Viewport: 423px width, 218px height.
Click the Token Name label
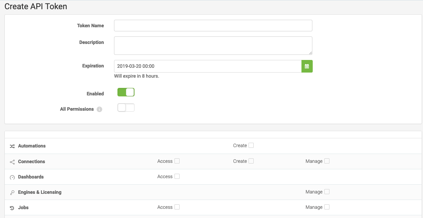point(90,26)
